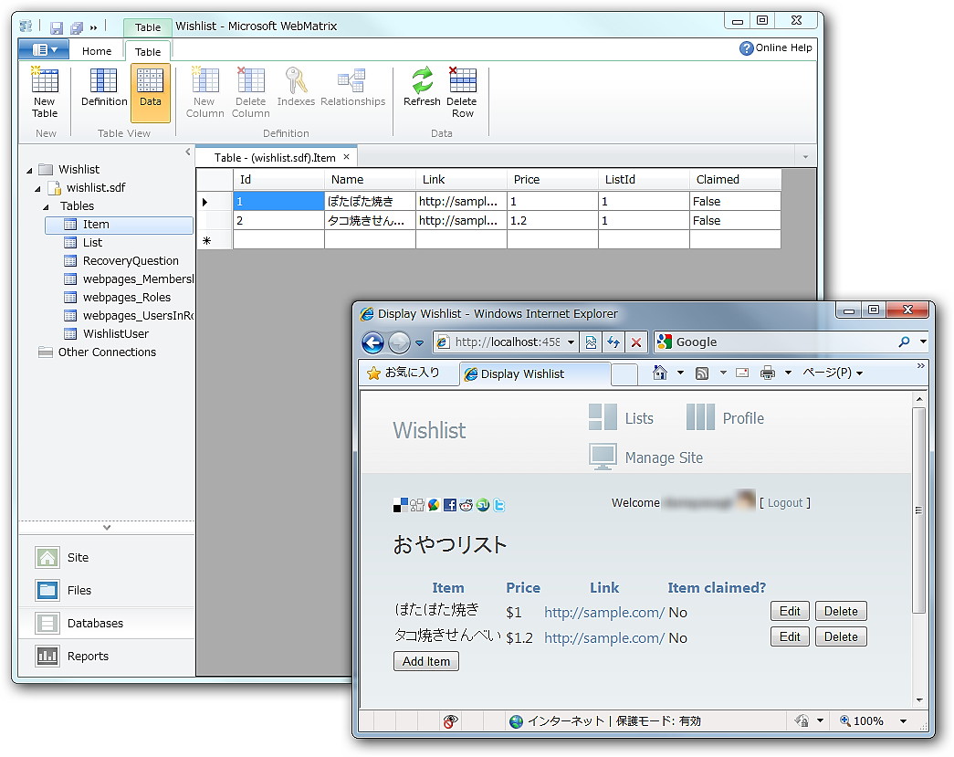Collapse the navigation pane with arrow
The image size is (954, 757).
187,152
